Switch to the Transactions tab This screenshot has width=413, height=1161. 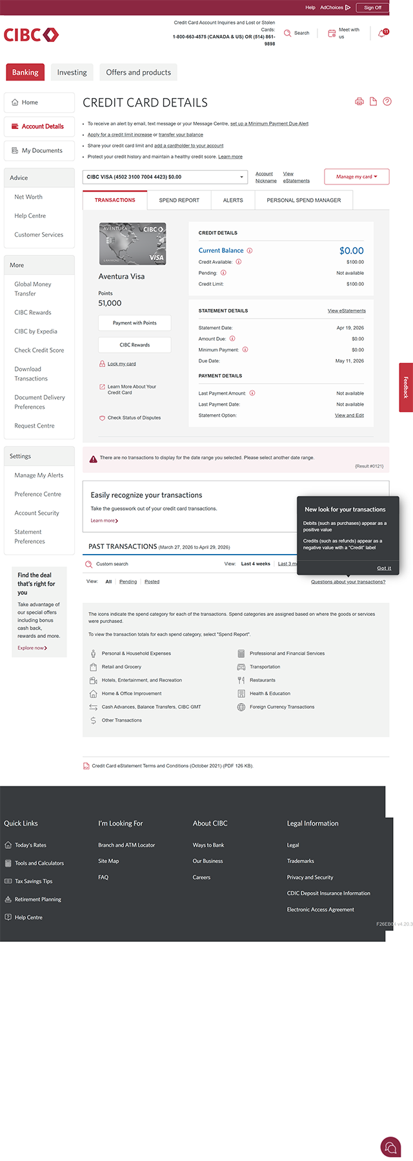(115, 200)
